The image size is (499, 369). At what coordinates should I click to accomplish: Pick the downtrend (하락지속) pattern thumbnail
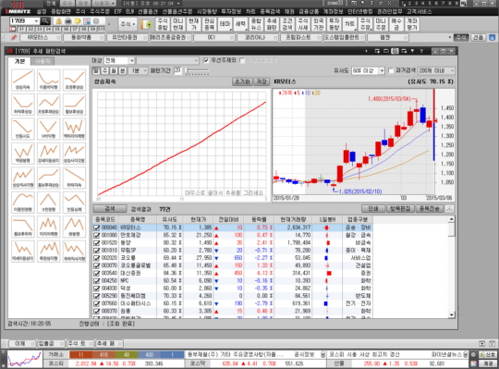(74, 178)
